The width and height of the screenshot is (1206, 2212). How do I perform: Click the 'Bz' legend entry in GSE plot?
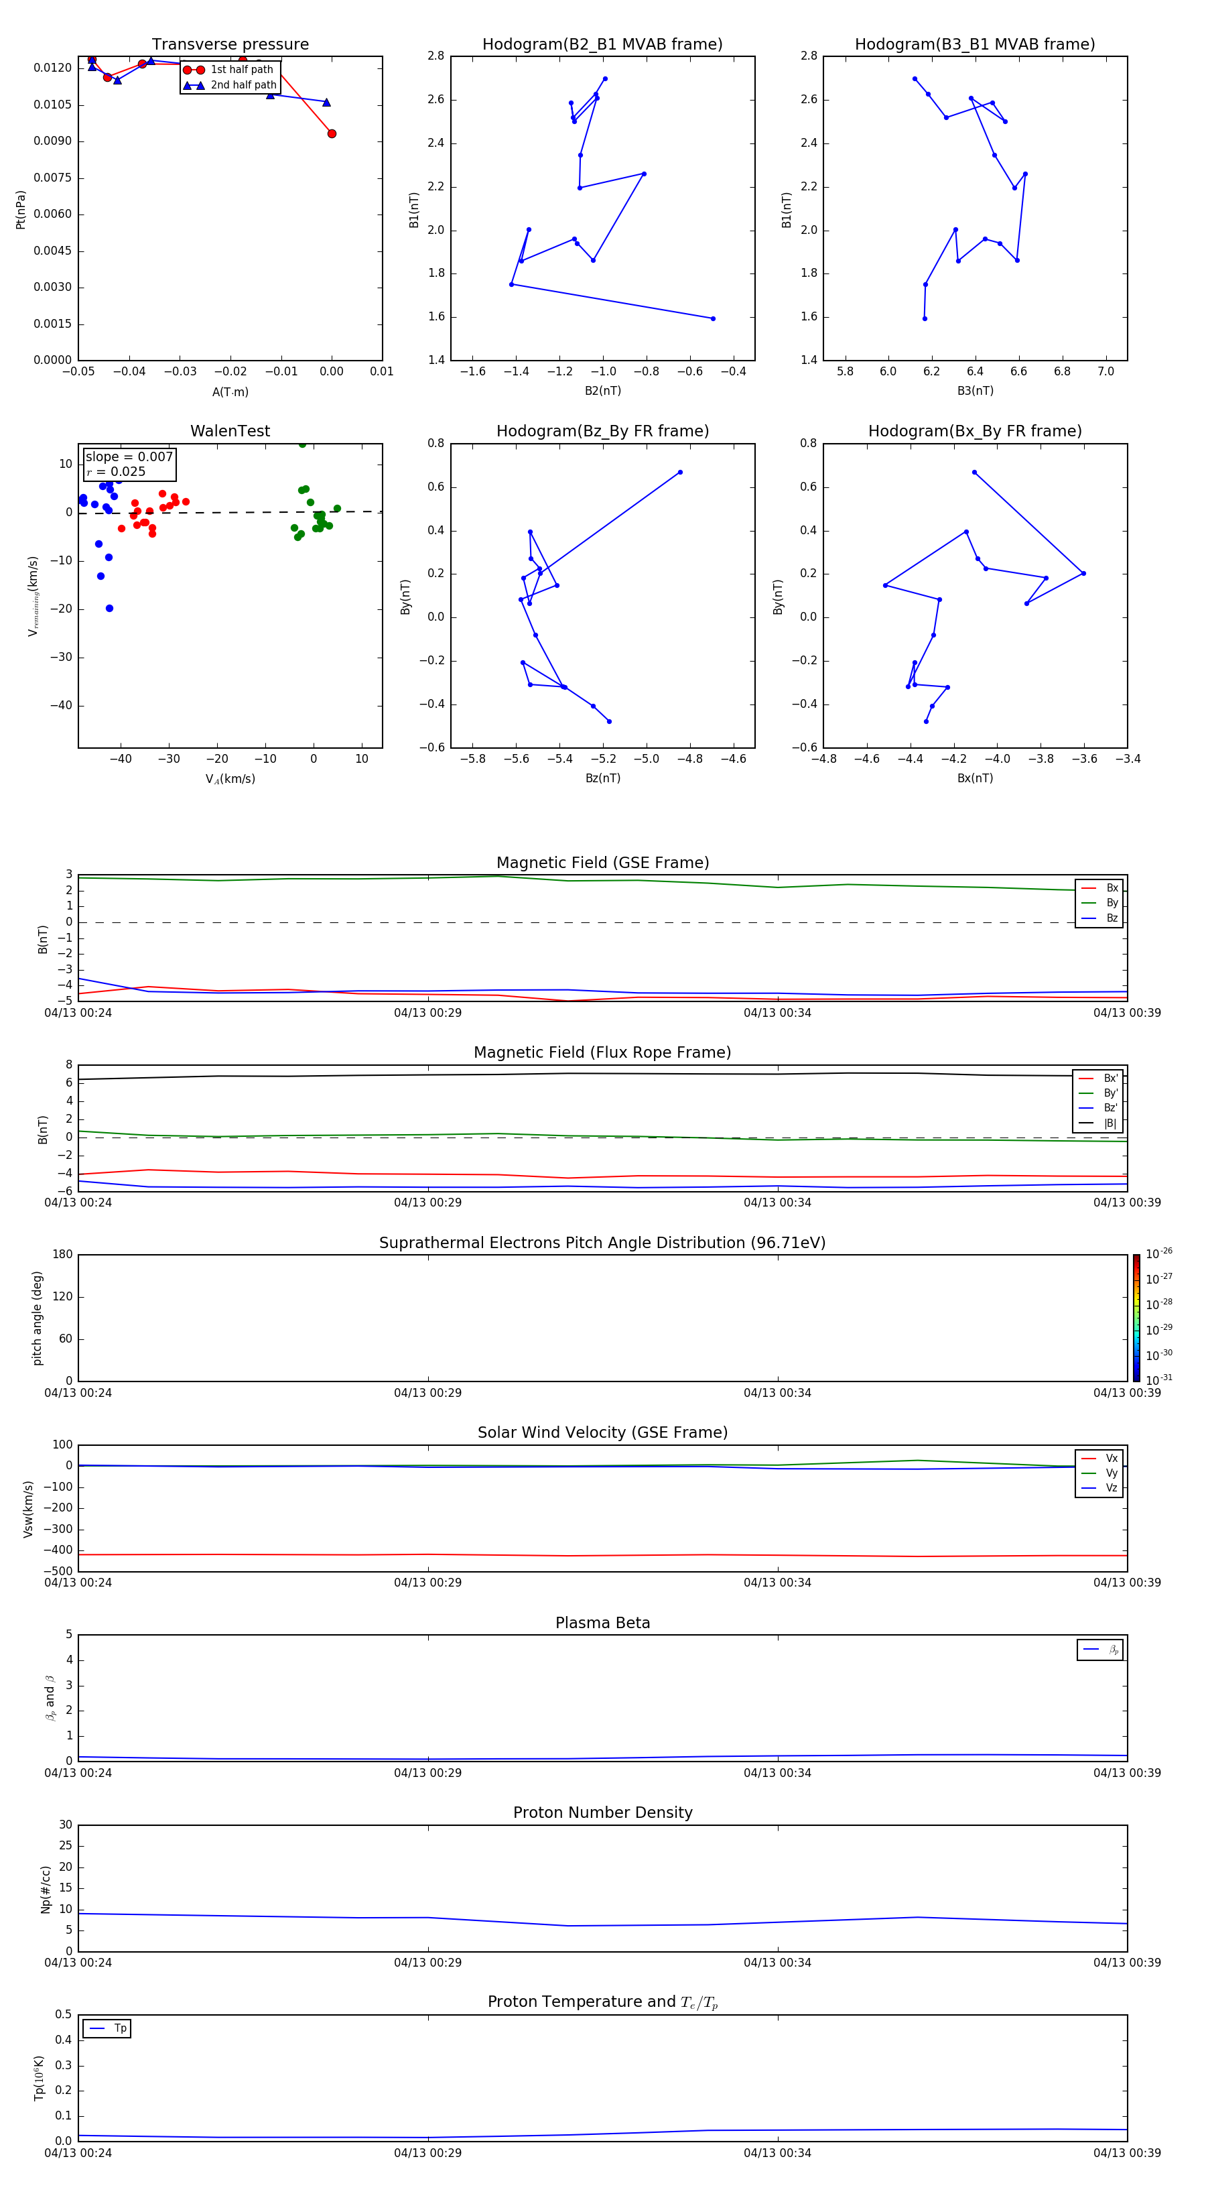click(x=1099, y=919)
